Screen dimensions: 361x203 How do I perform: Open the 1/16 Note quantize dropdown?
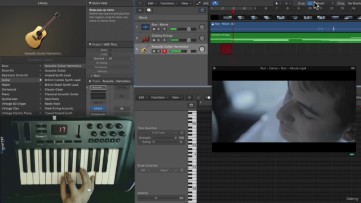coord(158,133)
